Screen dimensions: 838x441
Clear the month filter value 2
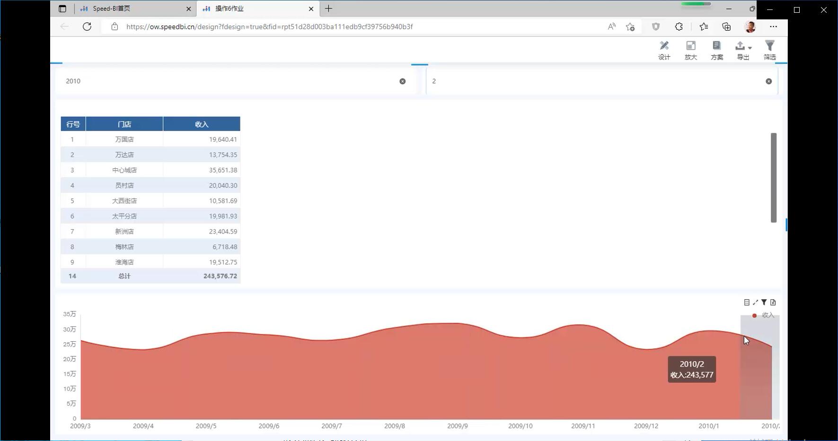768,81
